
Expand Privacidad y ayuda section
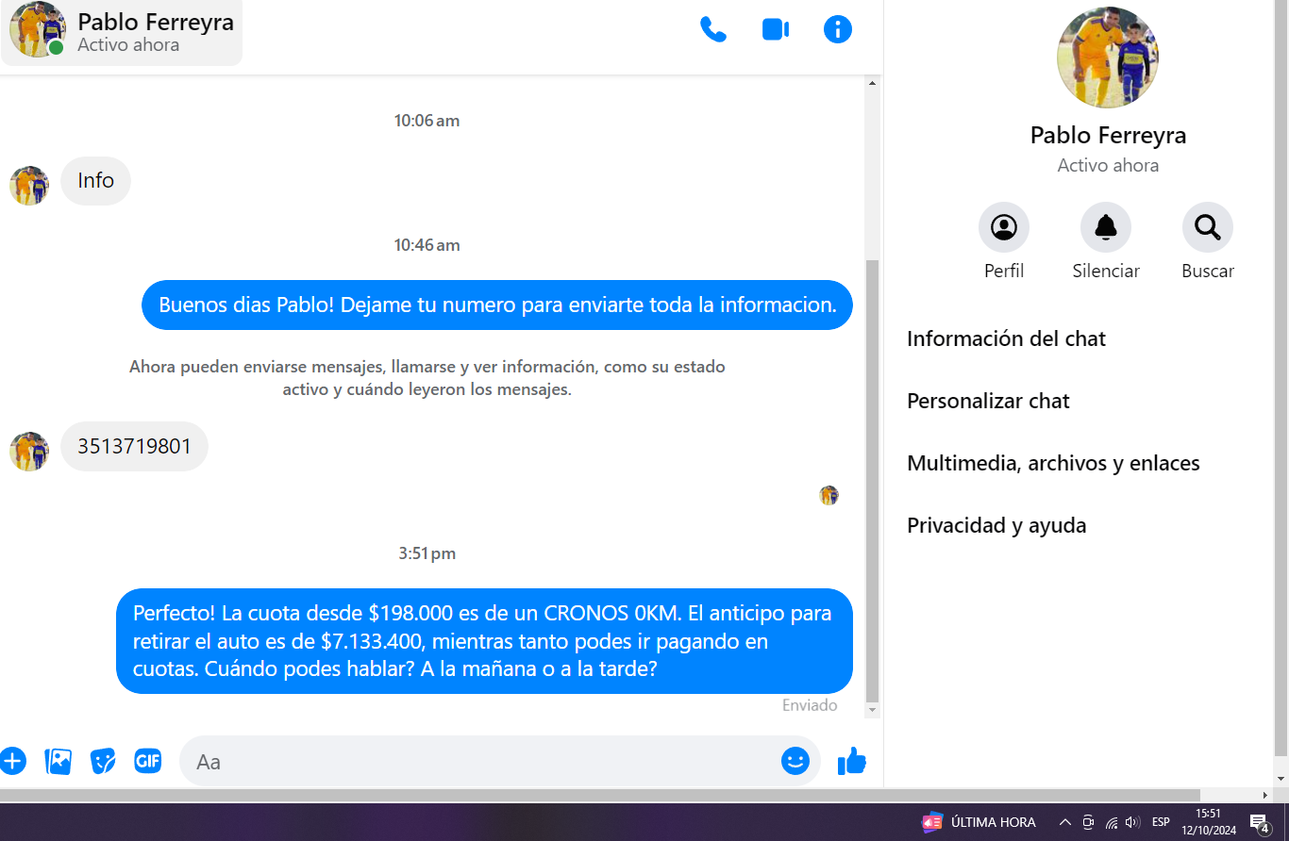point(996,526)
